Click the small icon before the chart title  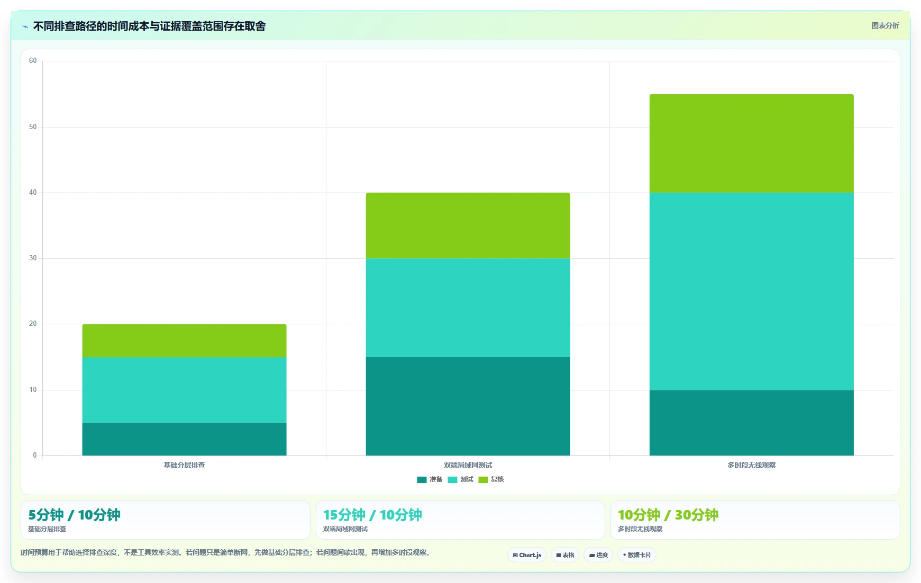[x=25, y=26]
